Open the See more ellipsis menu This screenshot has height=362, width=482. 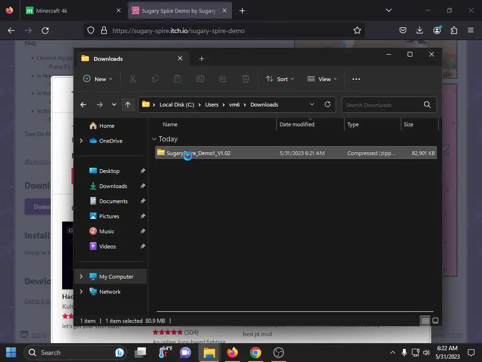356,79
